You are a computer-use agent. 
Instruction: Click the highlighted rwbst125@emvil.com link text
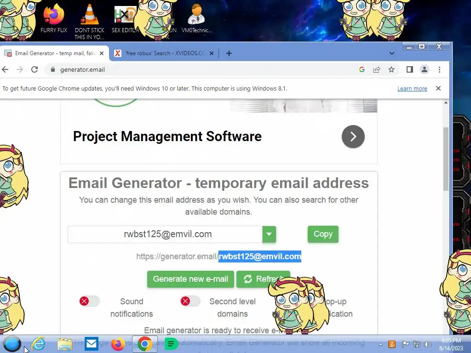[260, 256]
